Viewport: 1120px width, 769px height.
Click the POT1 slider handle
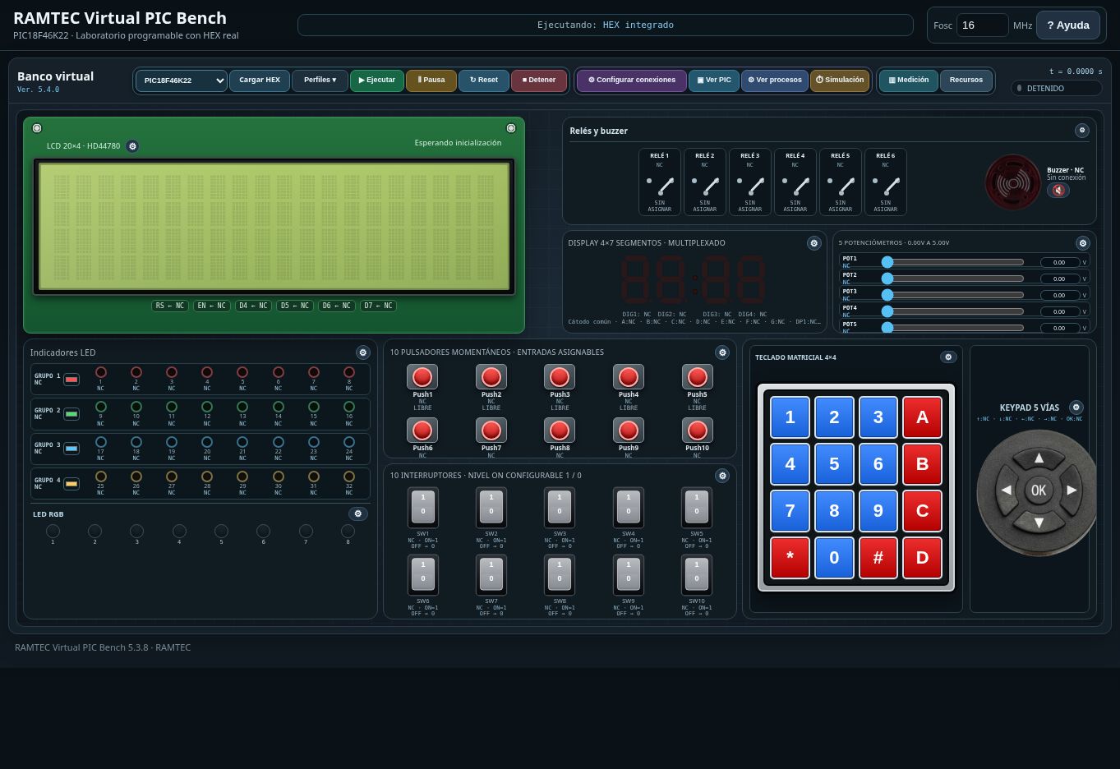(x=887, y=262)
